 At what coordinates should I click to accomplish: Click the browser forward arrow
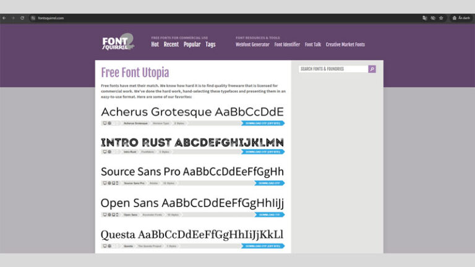[13, 18]
